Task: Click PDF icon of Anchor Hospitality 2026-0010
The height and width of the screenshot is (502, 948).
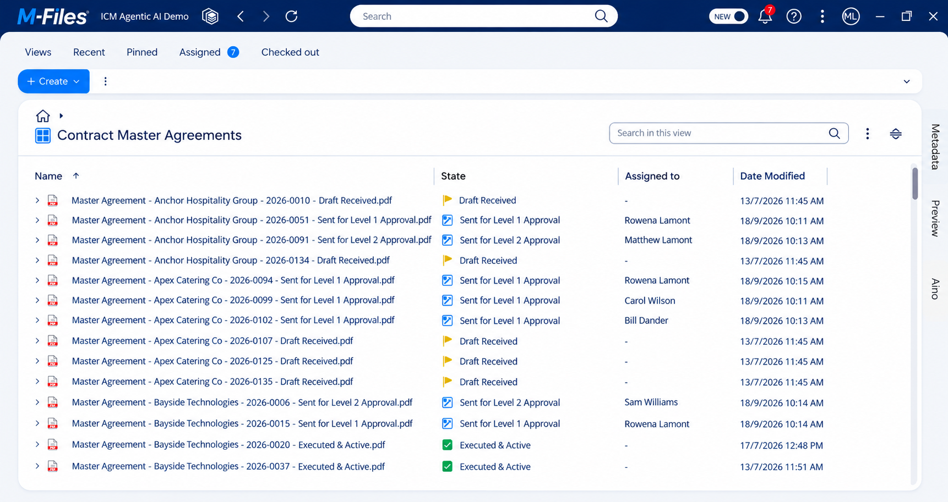Action: click(52, 201)
